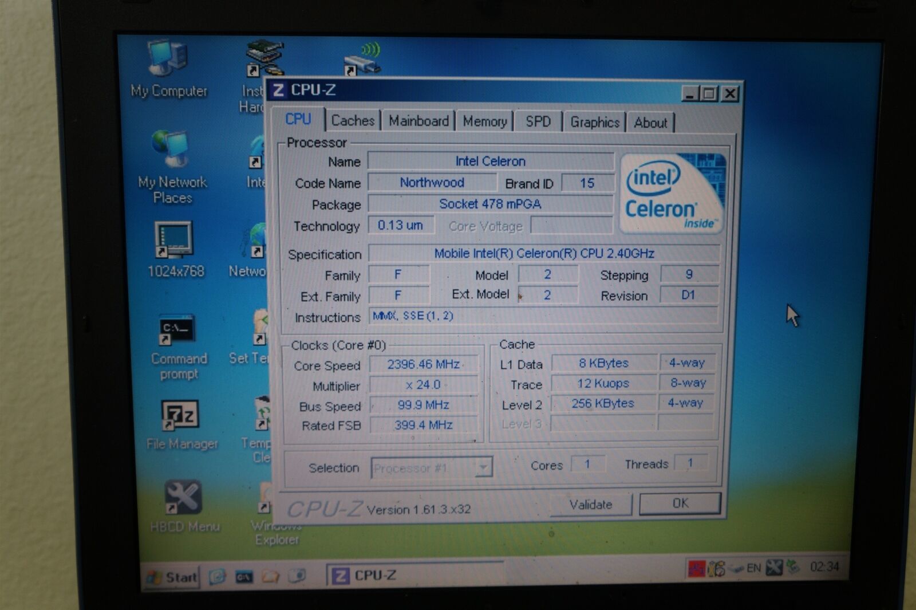Click the Name field Intel Celeron
The height and width of the screenshot is (610, 916).
491,161
